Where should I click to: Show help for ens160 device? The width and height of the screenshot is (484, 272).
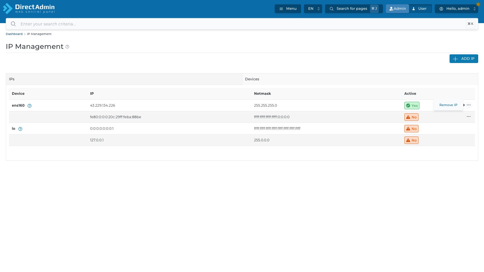[x=30, y=106]
